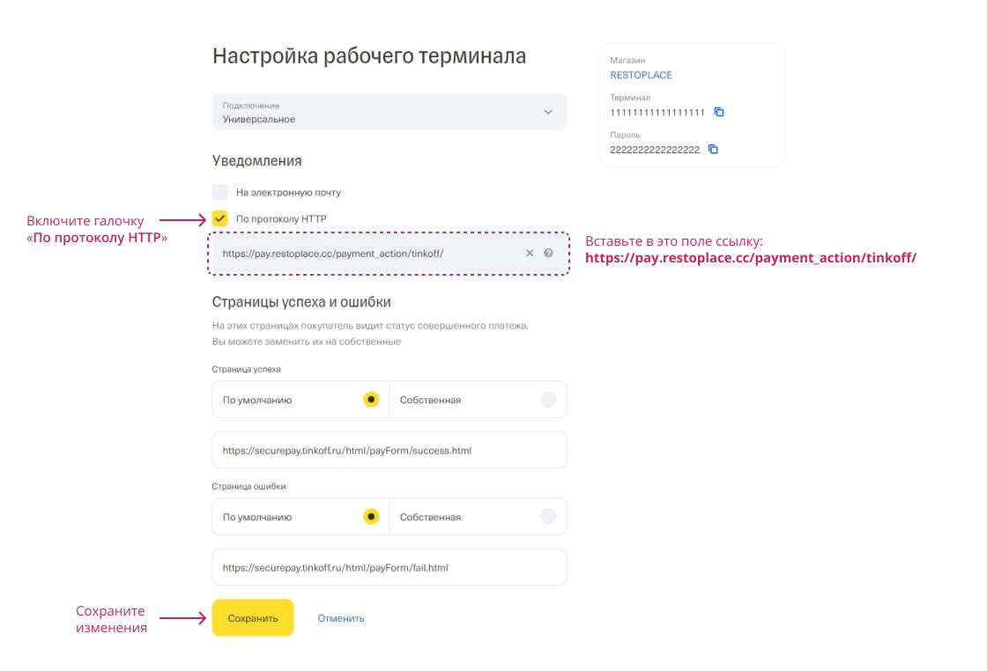Click the question mark icon in the notification field
The image size is (987, 671).
point(548,253)
